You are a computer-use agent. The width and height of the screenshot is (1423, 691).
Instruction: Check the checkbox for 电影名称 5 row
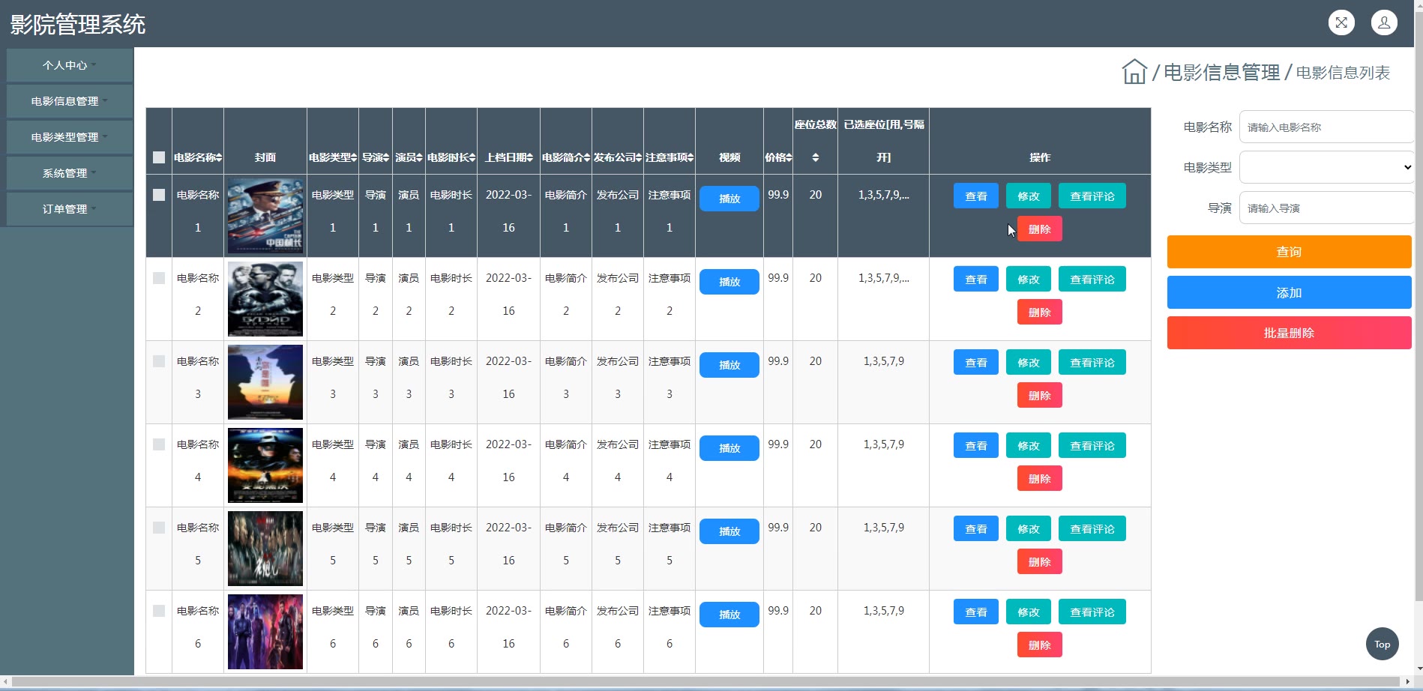(x=159, y=528)
